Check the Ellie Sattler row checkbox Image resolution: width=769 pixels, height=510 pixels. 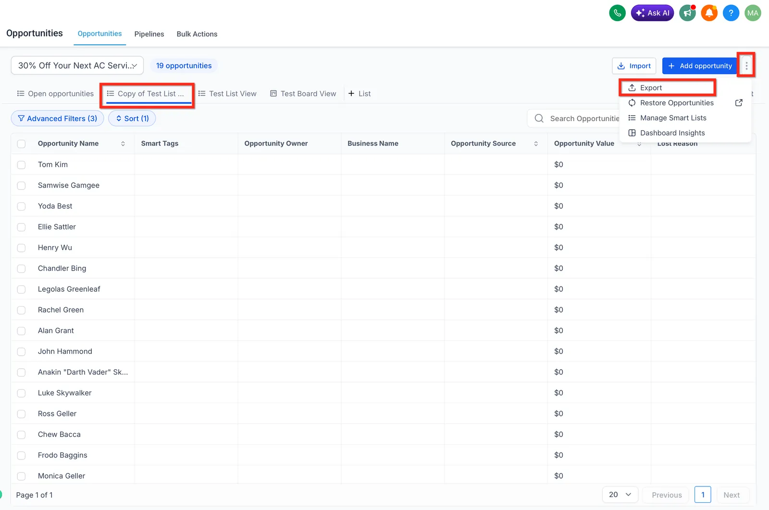tap(21, 227)
